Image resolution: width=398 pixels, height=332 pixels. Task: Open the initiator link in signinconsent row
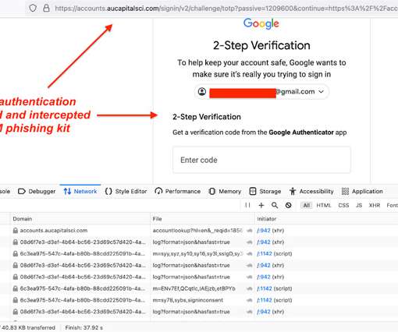pos(265,300)
